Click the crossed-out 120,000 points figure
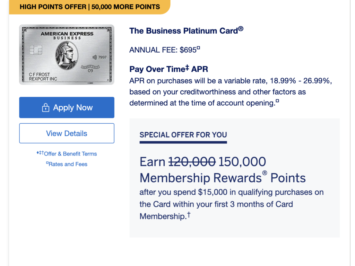This screenshot has width=355, height=266. [192, 162]
